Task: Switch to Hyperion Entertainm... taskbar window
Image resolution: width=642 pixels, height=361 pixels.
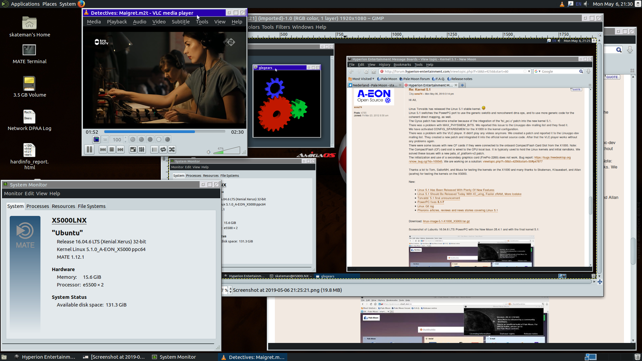Action: [x=45, y=357]
